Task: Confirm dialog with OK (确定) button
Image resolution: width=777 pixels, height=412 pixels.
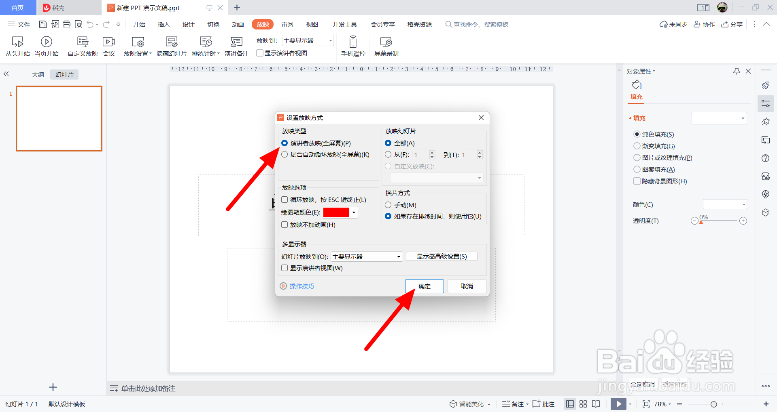Action: click(x=425, y=286)
